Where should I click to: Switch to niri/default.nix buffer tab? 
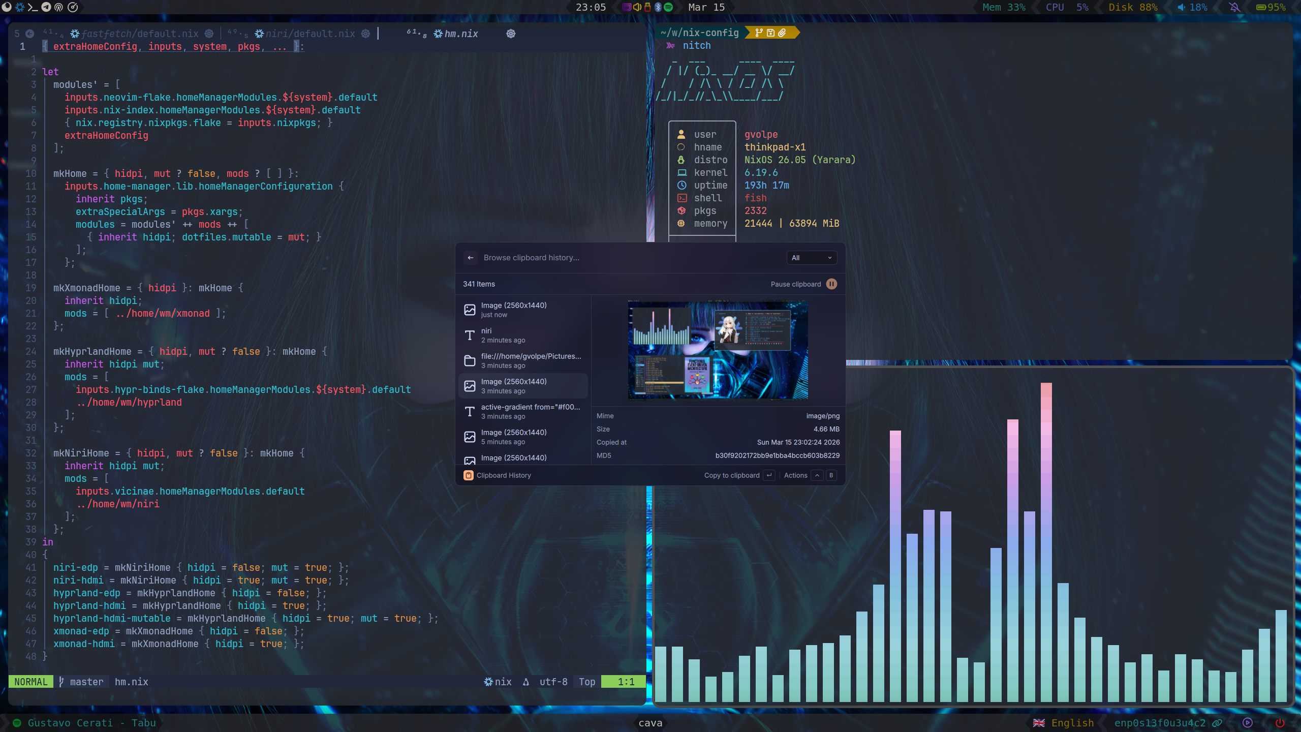[x=310, y=34]
